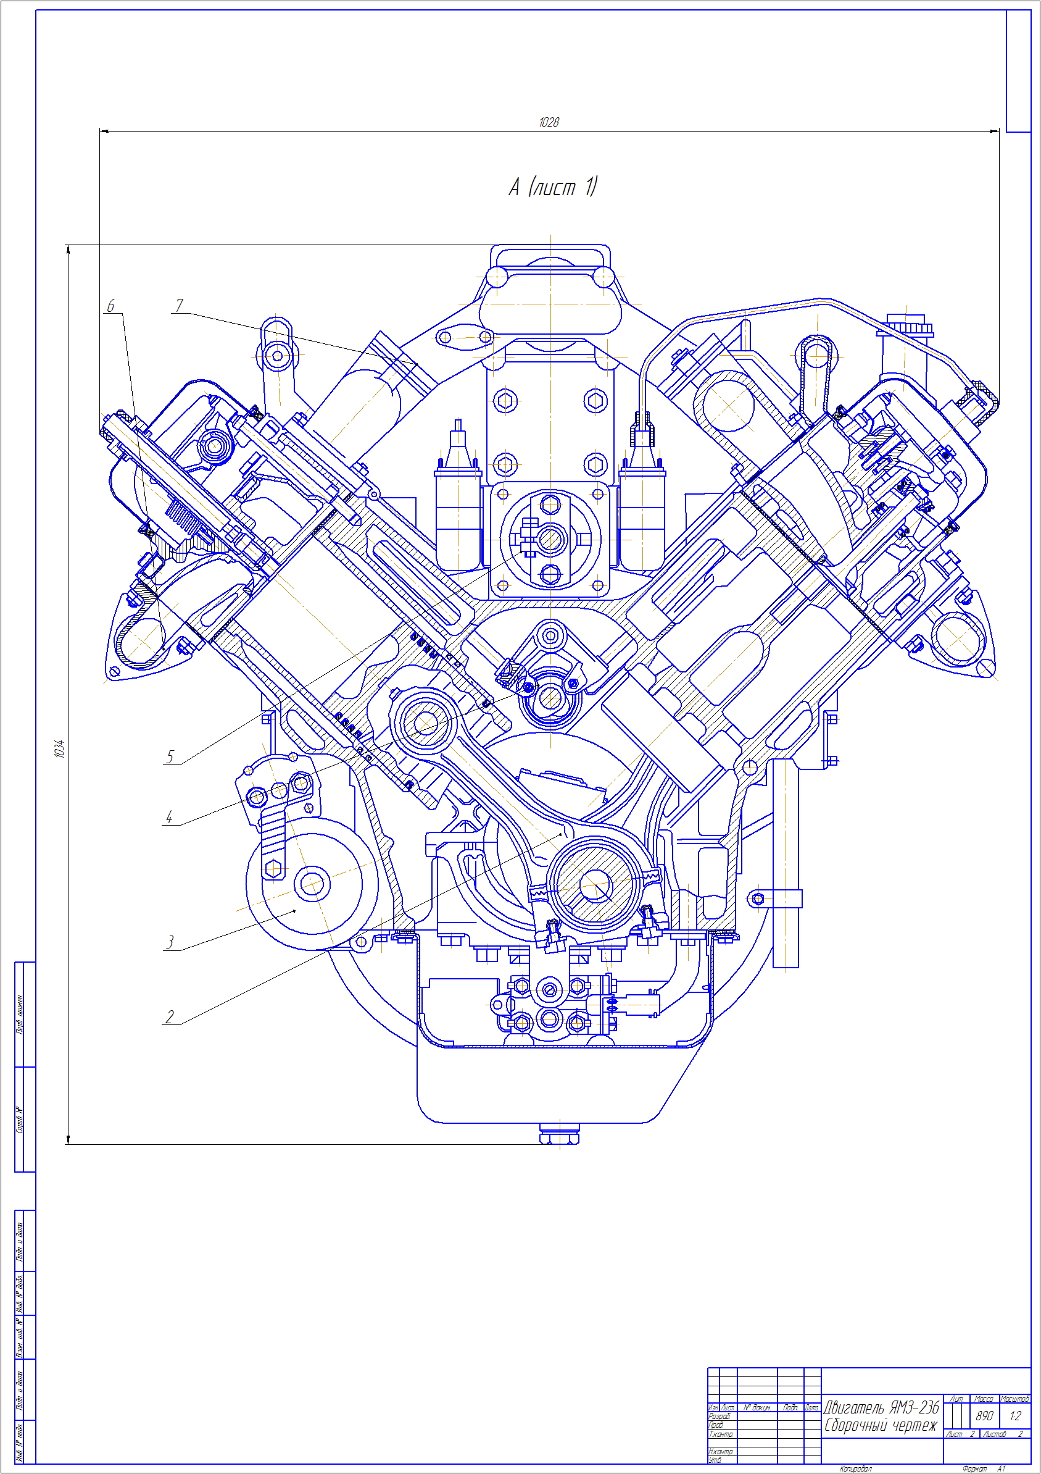Select the title "Двигатель ЯМЗ-236" in title block
The height and width of the screenshot is (1474, 1041).
point(881,1407)
